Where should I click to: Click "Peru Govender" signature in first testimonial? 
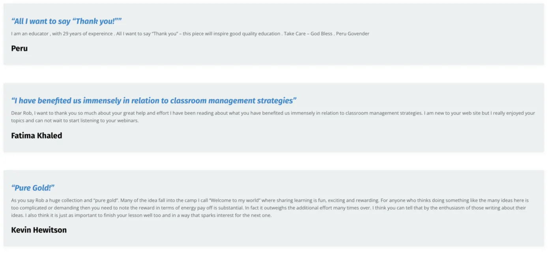pyautogui.click(x=353, y=34)
